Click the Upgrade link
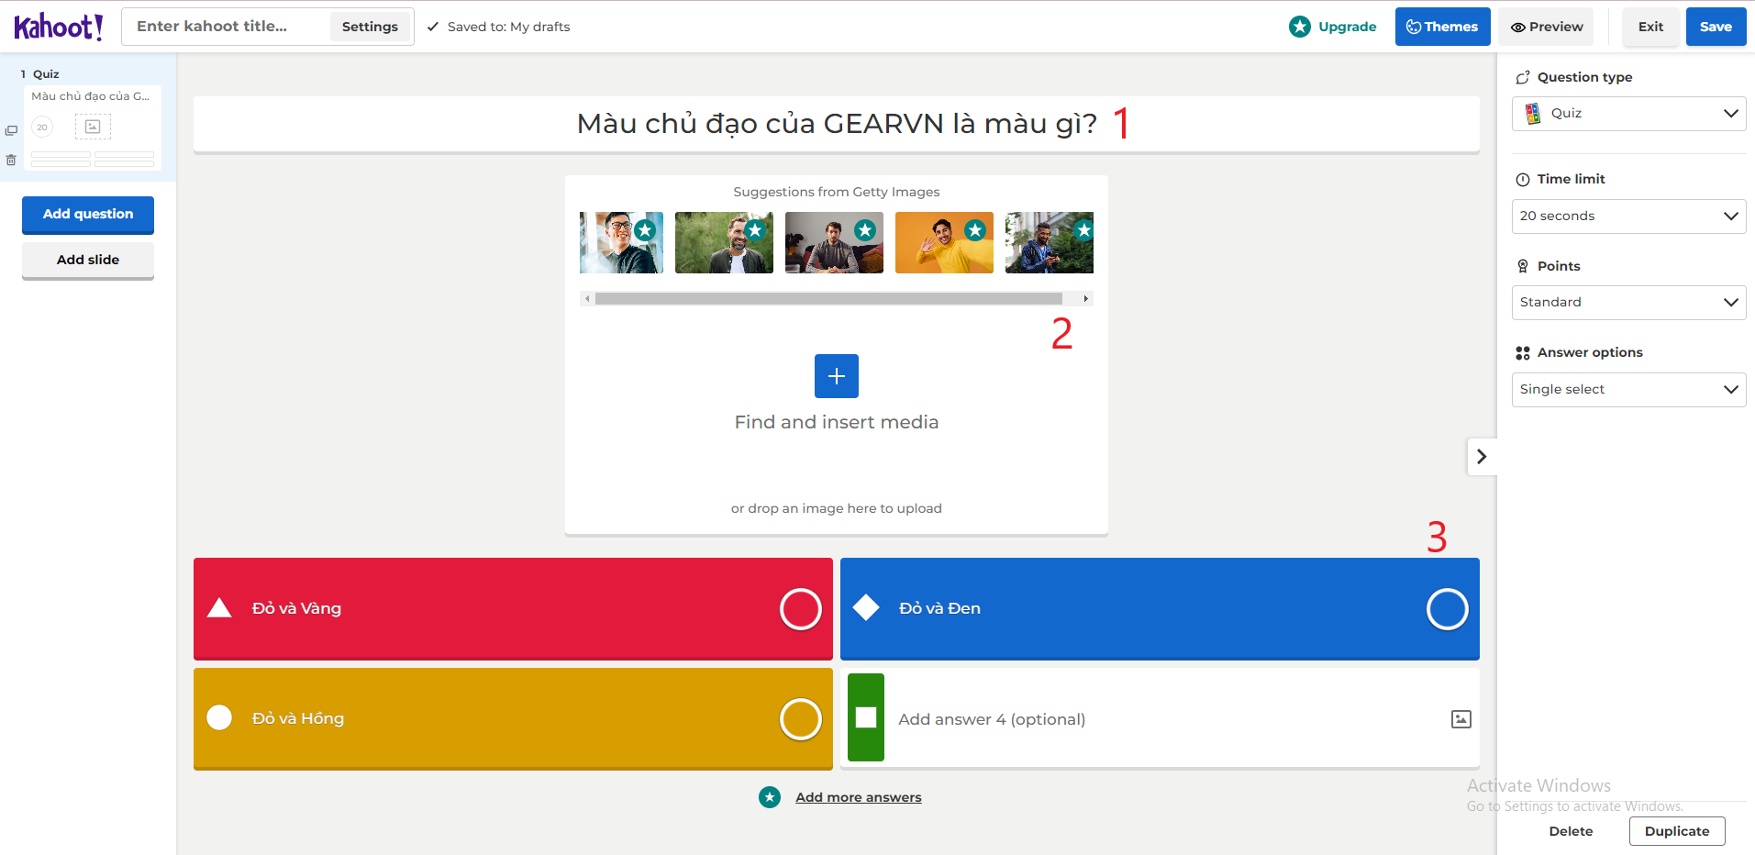This screenshot has height=855, width=1755. [x=1347, y=27]
